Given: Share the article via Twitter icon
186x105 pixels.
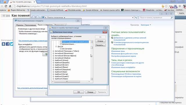Looking at the screenshot, I should [x=12, y=44].
